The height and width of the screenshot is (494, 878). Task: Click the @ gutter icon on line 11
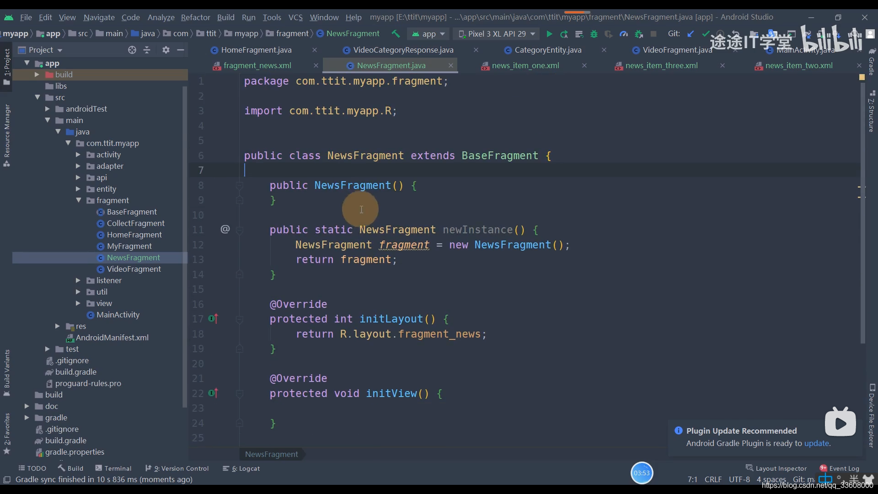point(225,229)
